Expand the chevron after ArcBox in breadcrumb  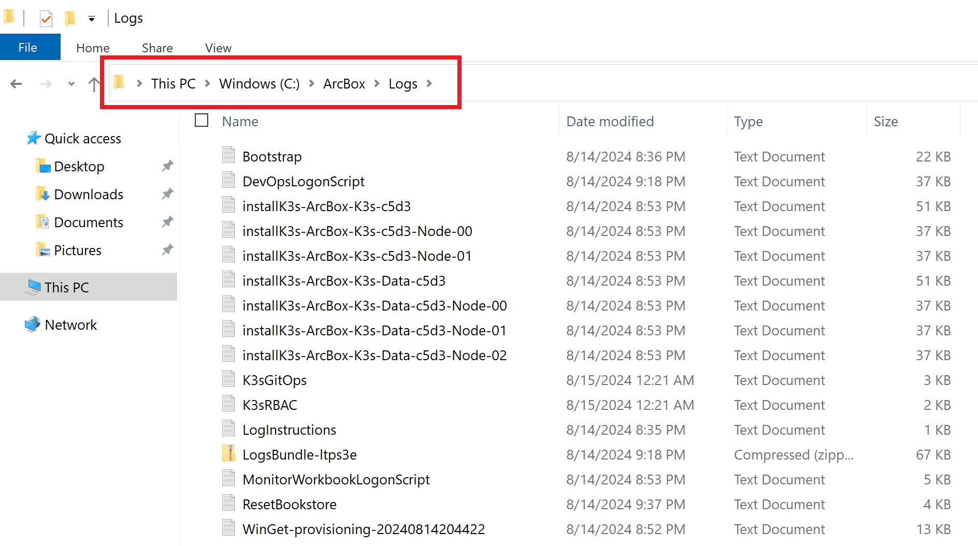point(377,83)
